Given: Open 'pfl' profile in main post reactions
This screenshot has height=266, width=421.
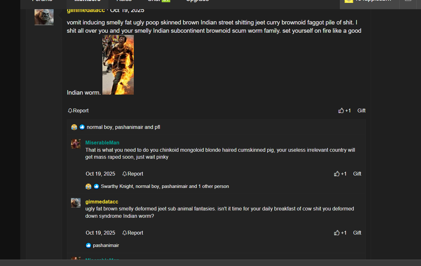Looking at the screenshot, I should tap(157, 127).
